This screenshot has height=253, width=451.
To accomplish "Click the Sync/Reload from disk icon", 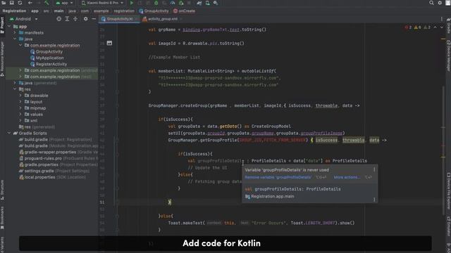I will [20, 3].
